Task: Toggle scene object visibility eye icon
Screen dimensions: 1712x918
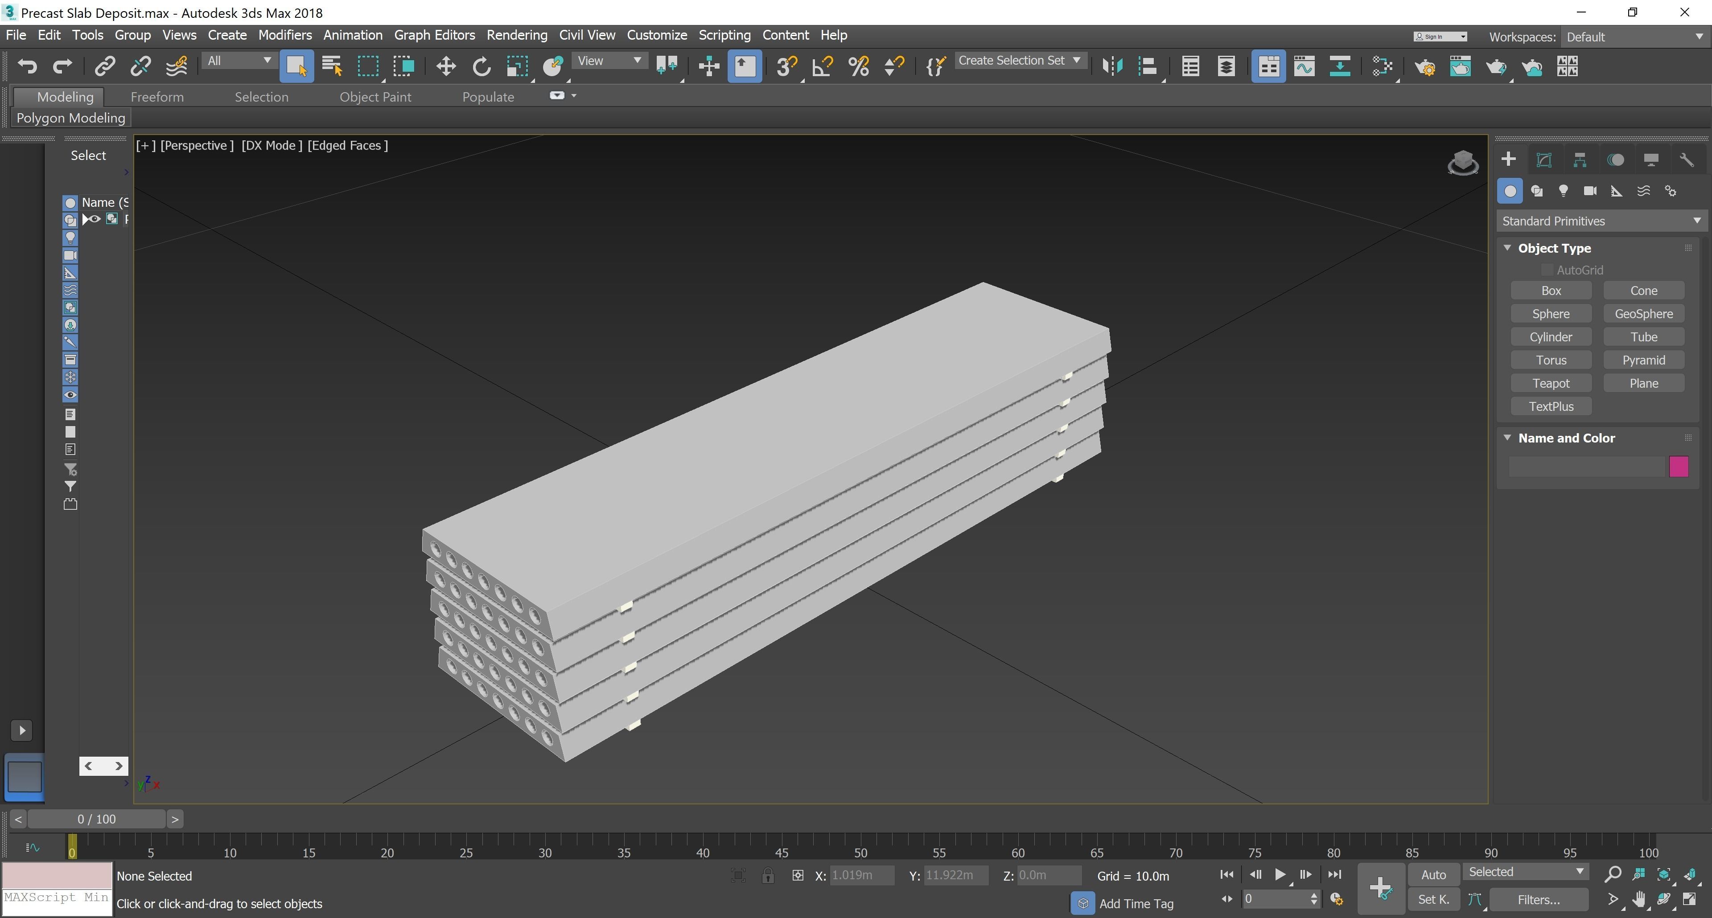Action: [95, 218]
